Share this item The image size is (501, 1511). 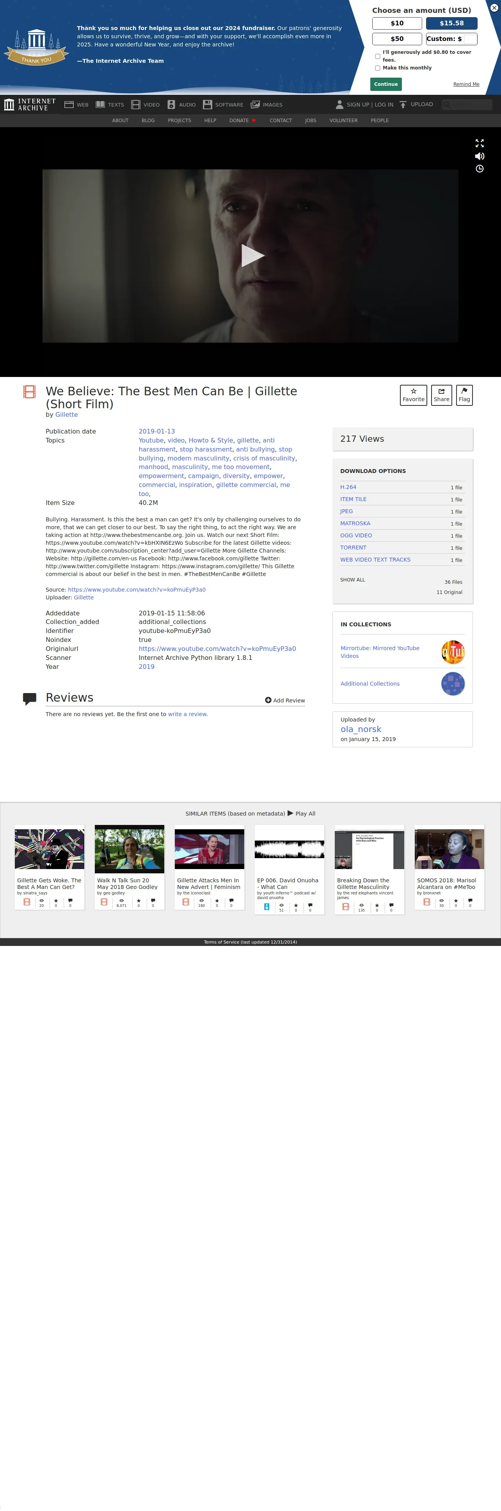[441, 395]
